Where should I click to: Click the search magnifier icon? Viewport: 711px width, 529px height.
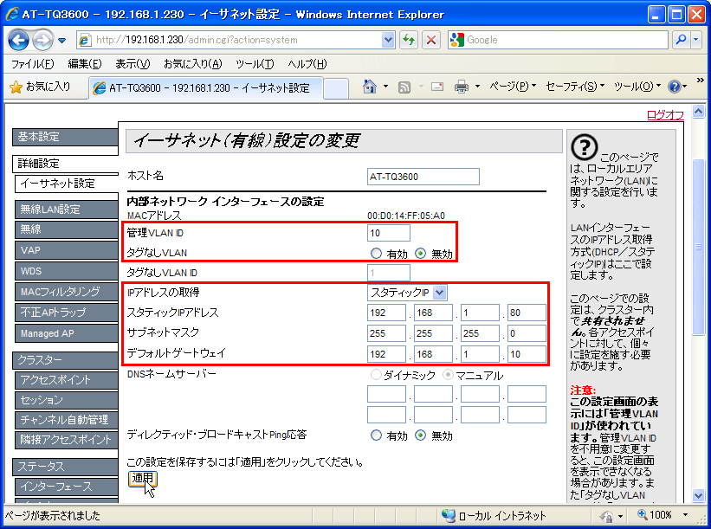681,40
